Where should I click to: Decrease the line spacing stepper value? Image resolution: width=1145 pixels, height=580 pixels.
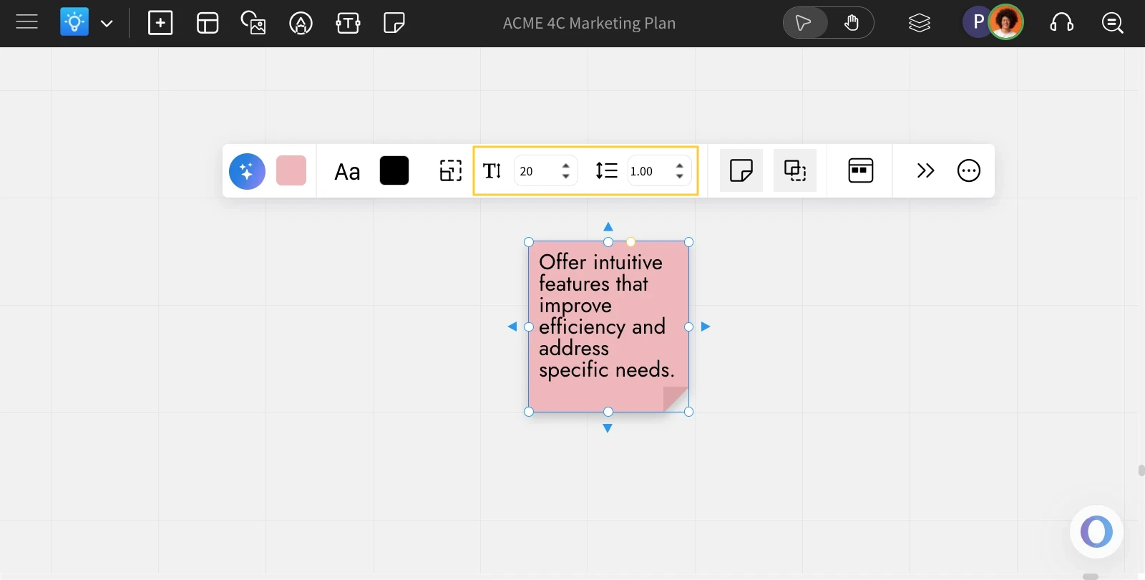[x=680, y=176]
